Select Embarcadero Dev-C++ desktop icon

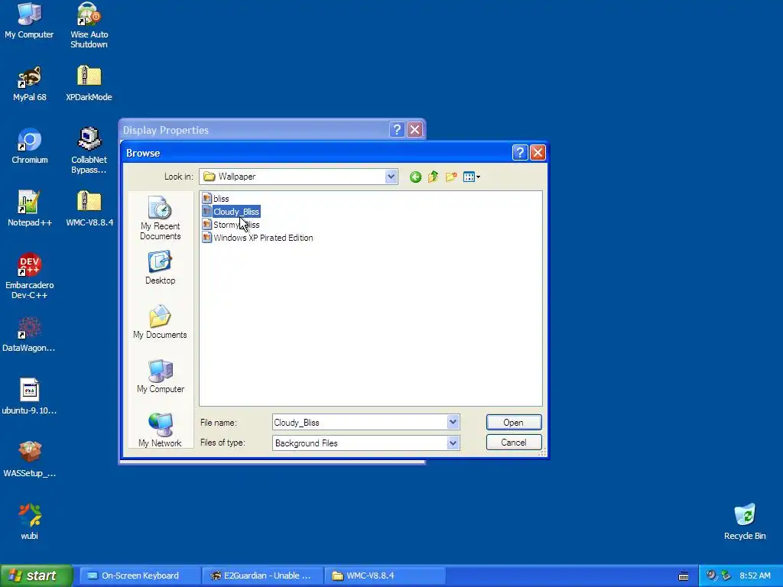click(x=30, y=276)
